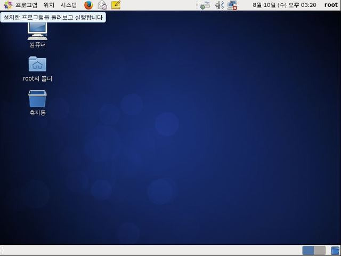Click the disconnected network tray icon

coord(232,5)
